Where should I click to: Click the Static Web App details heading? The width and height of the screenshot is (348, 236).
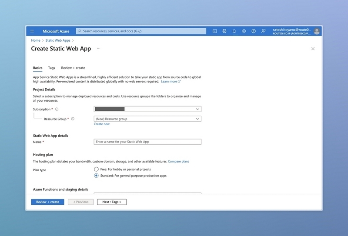50,136
